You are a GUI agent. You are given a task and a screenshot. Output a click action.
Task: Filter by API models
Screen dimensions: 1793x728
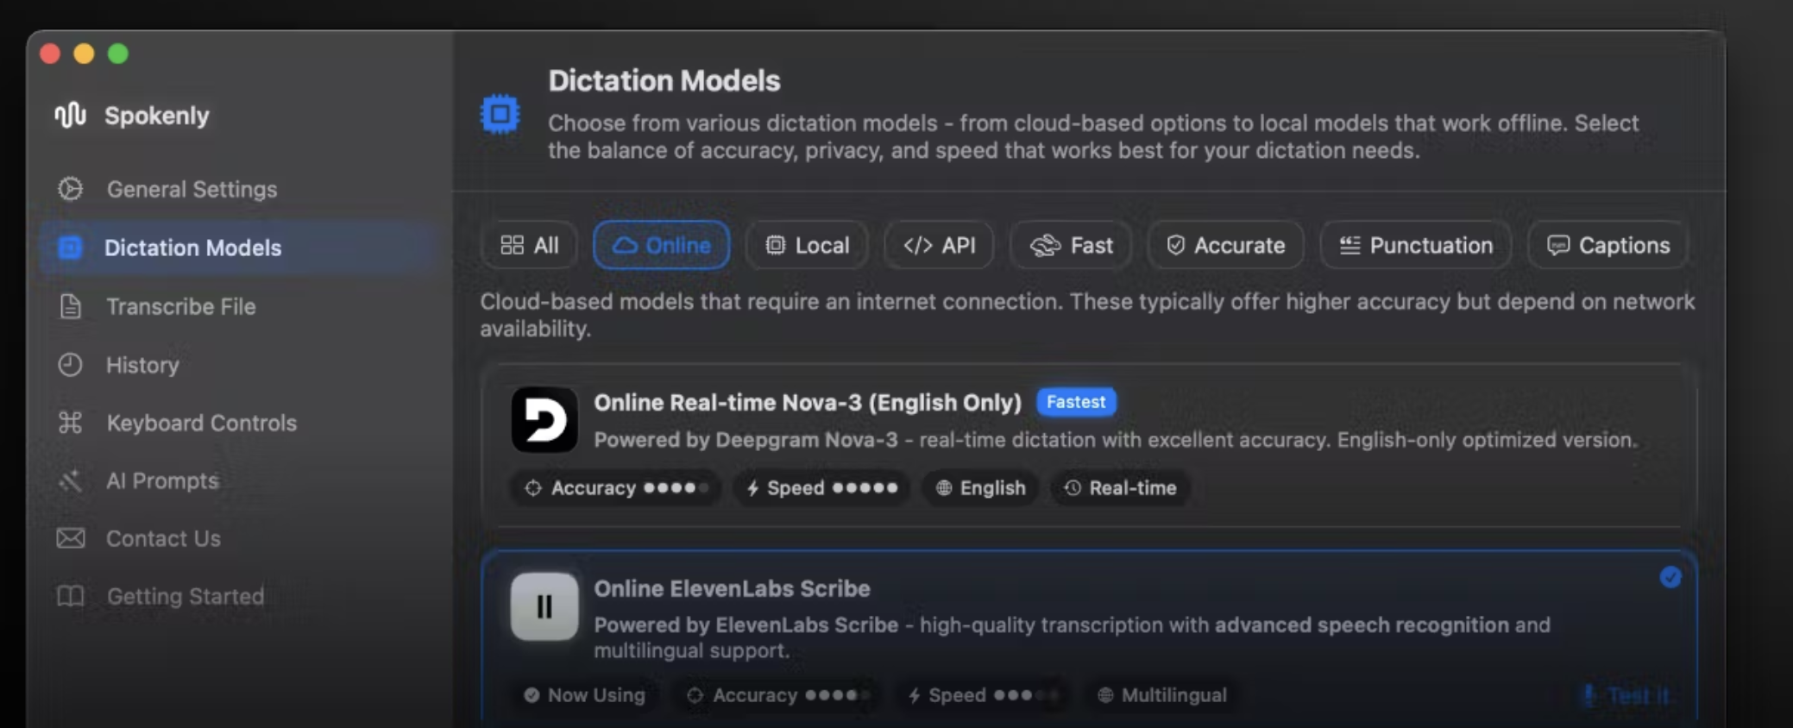[x=940, y=245]
